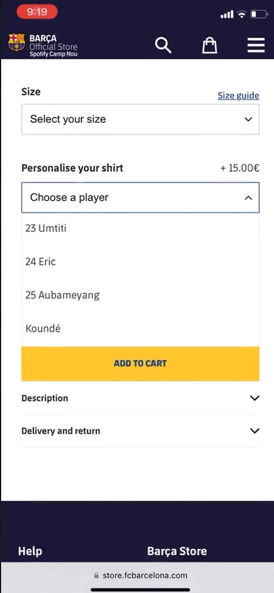This screenshot has width=274, height=593.
Task: Open the shopping bag cart icon
Action: tap(209, 45)
